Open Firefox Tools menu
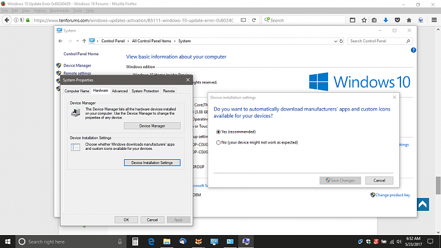 [x=78, y=11]
